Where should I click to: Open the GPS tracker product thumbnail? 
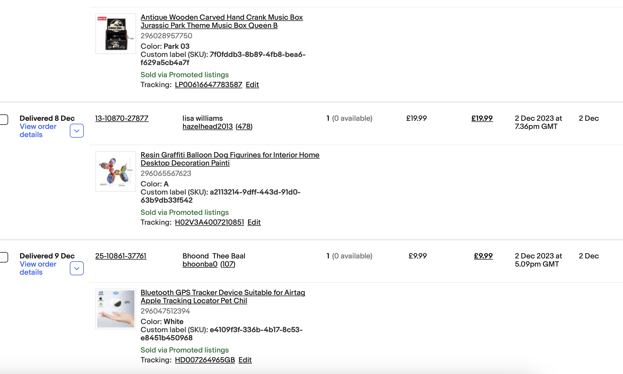[x=116, y=309]
